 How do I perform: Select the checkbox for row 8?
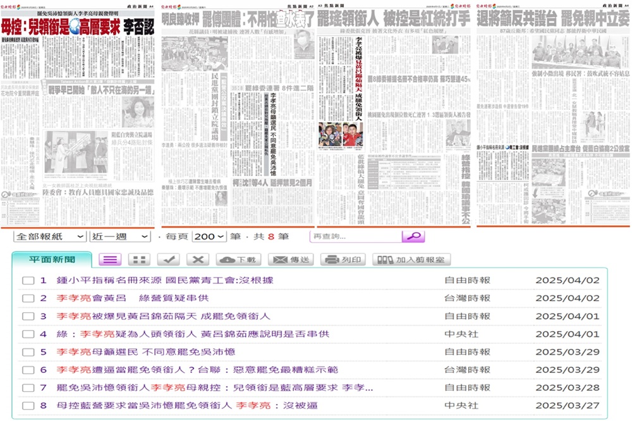point(28,405)
